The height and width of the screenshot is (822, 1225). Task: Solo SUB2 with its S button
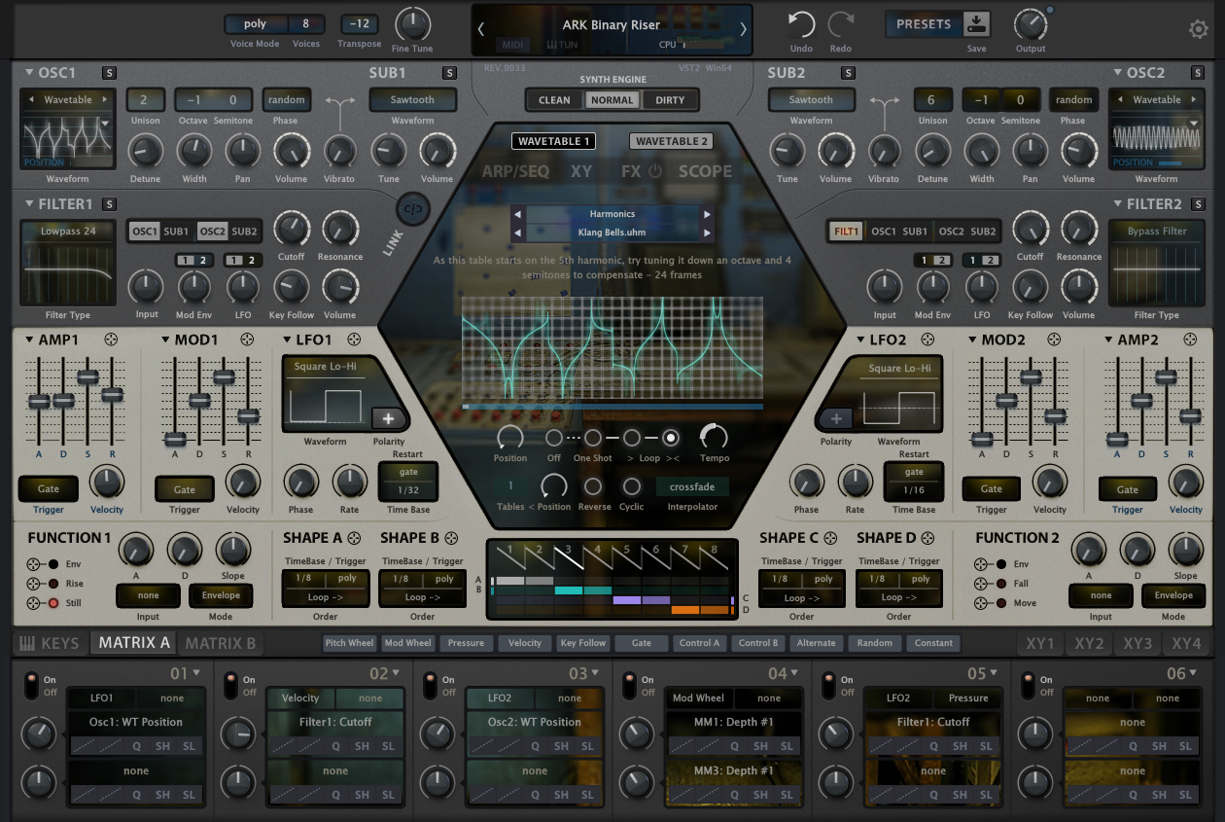(x=848, y=73)
